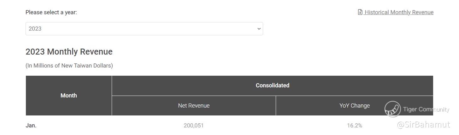Select the Net Revenue column header

pos(194,106)
